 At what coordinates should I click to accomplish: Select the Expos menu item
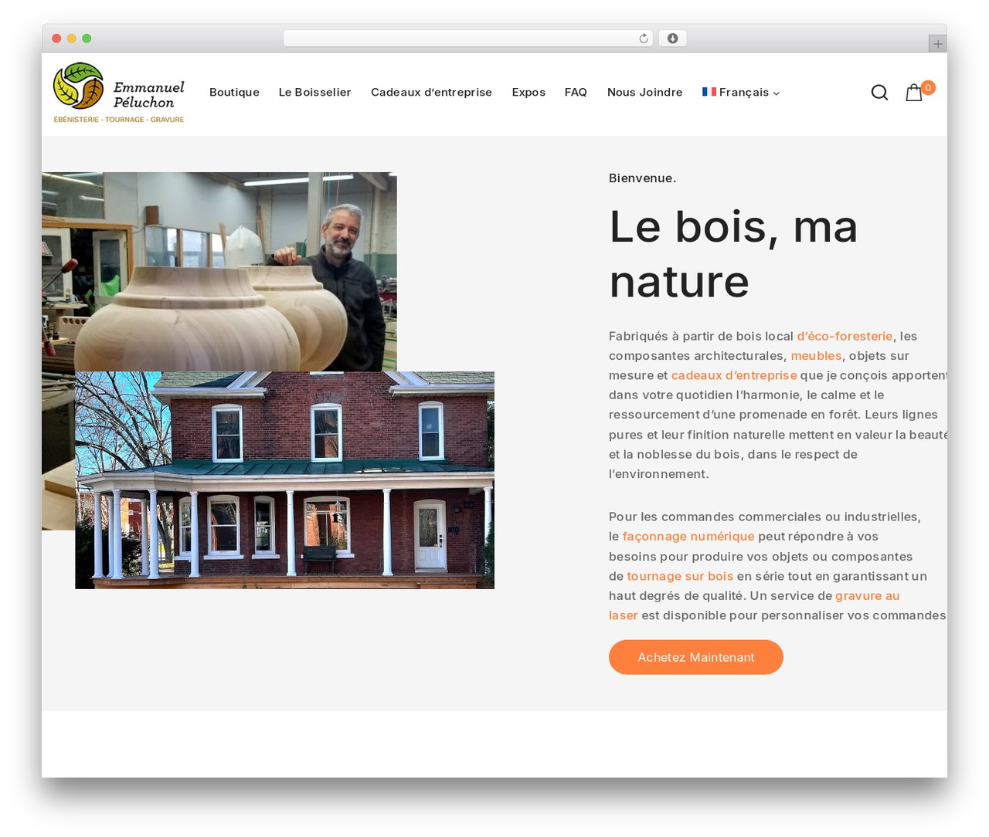point(528,93)
